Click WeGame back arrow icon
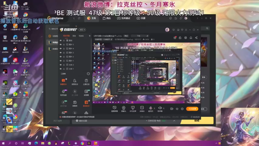 click(74, 18)
